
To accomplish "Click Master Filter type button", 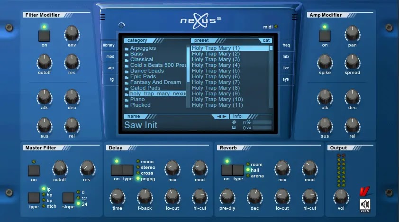I will tap(34, 197).
